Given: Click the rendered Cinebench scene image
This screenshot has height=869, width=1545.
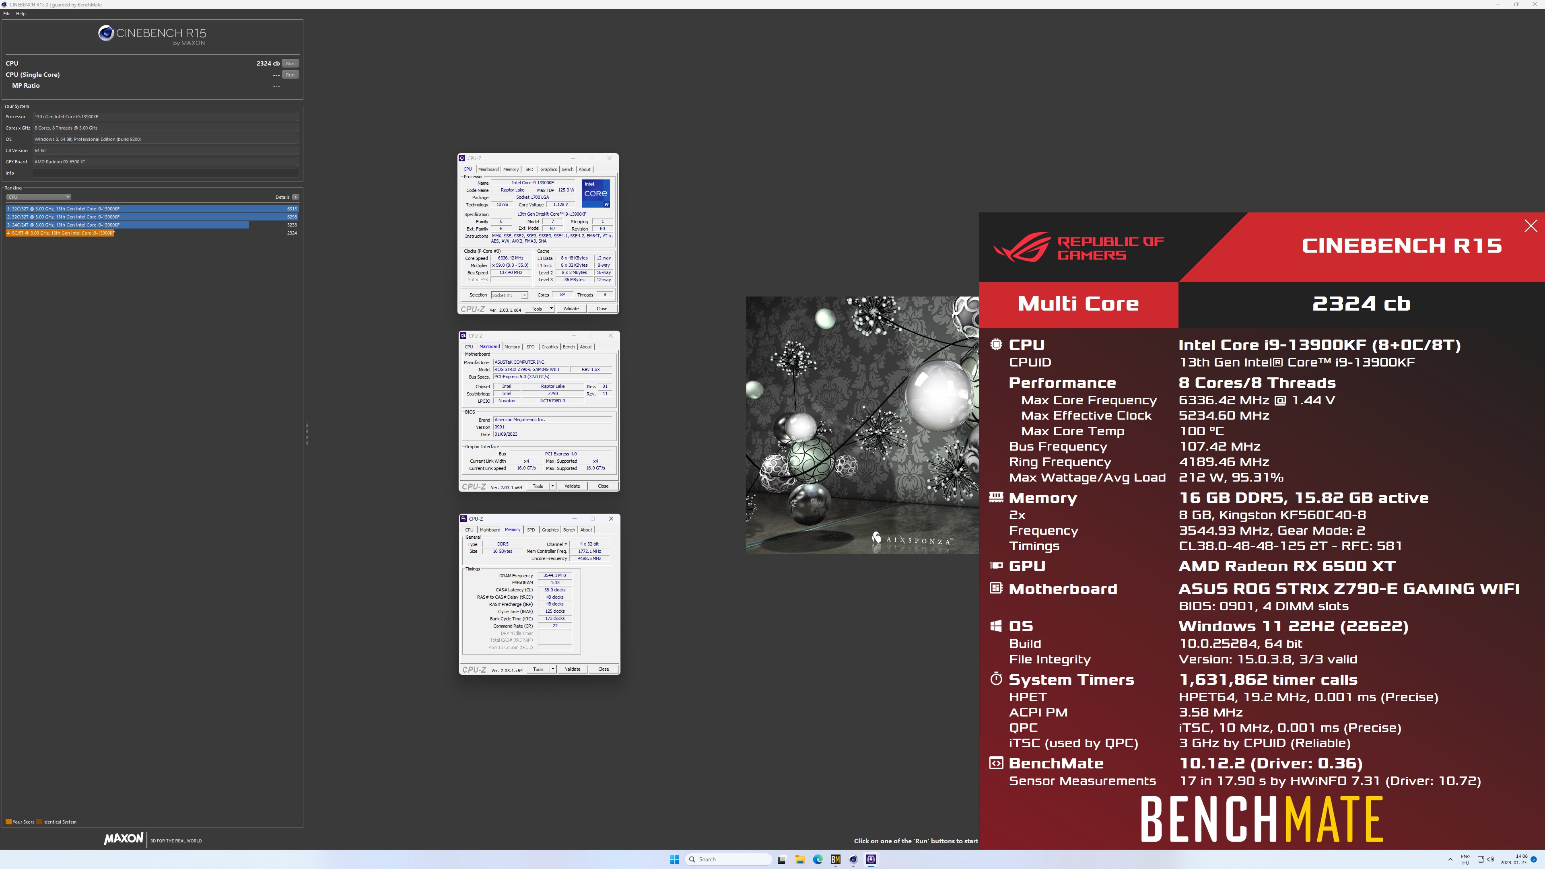Looking at the screenshot, I should [863, 424].
